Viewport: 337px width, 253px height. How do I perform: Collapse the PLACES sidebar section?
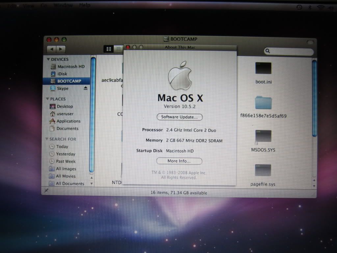(47, 99)
